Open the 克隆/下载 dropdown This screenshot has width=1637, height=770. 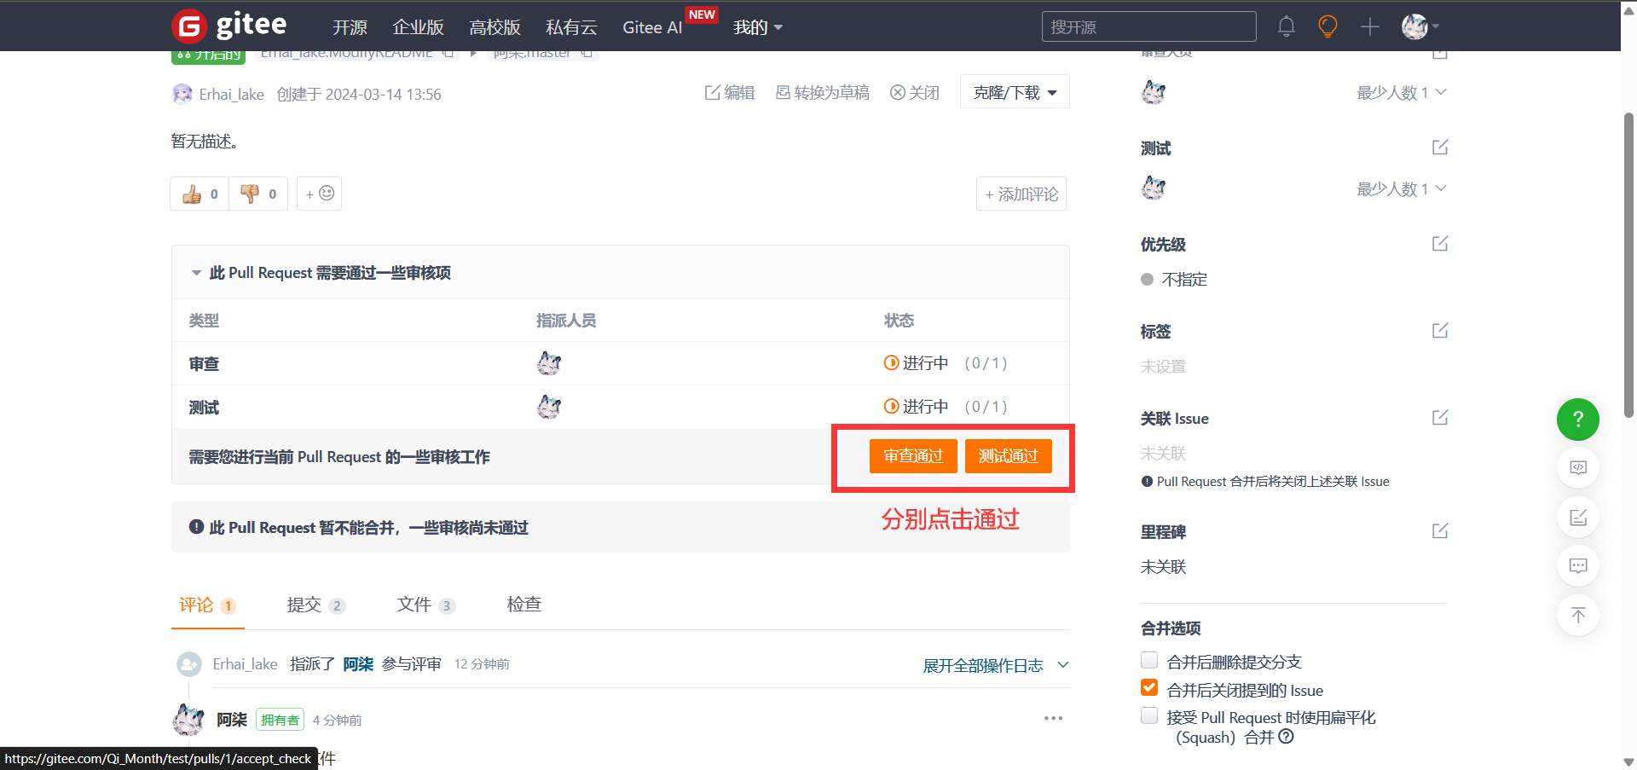tap(1015, 92)
